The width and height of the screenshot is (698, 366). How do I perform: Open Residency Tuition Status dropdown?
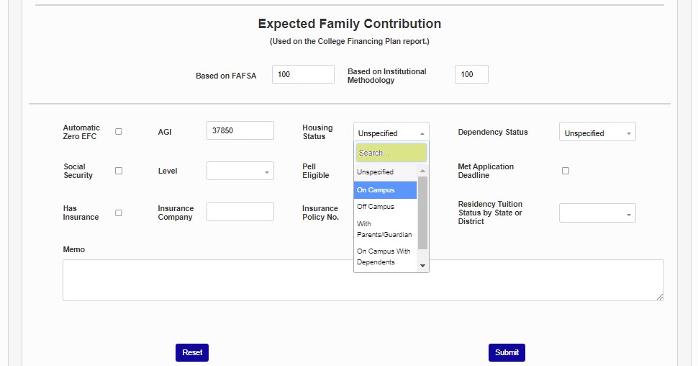(x=597, y=213)
